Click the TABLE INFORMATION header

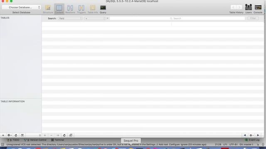(12, 101)
